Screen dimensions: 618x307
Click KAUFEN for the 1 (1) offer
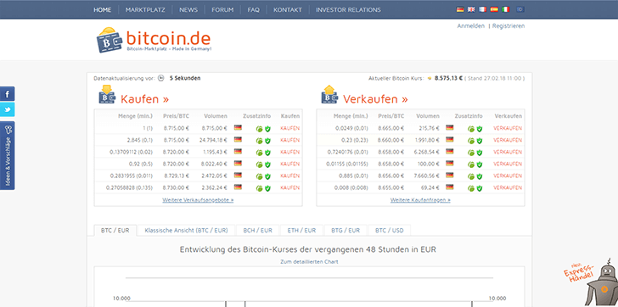(x=289, y=128)
